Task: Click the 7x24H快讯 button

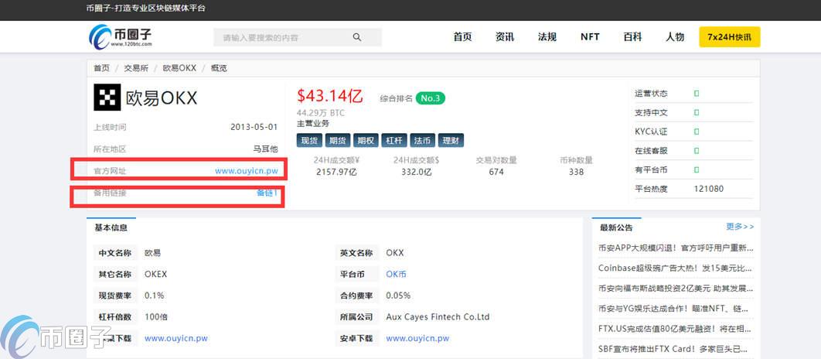Action: point(729,37)
